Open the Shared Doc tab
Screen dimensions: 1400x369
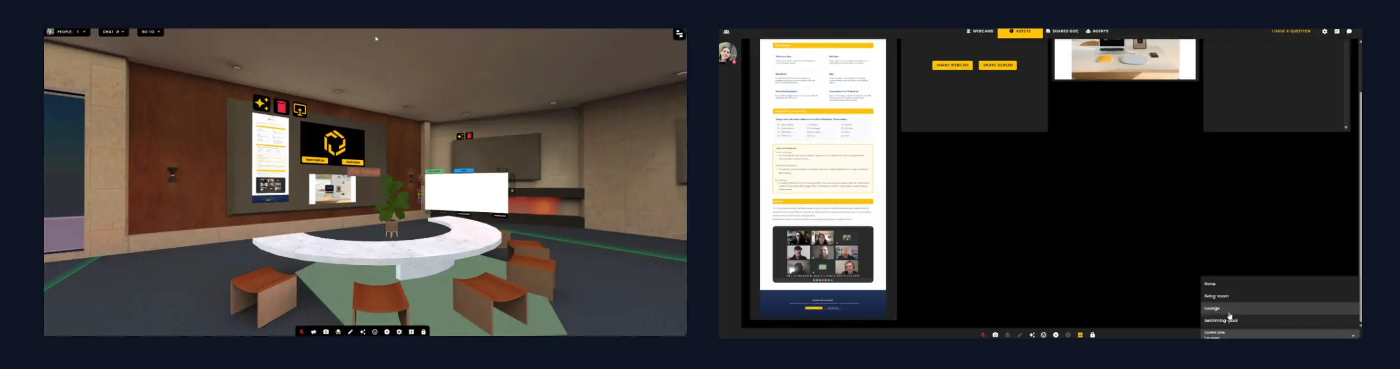pyautogui.click(x=1062, y=31)
